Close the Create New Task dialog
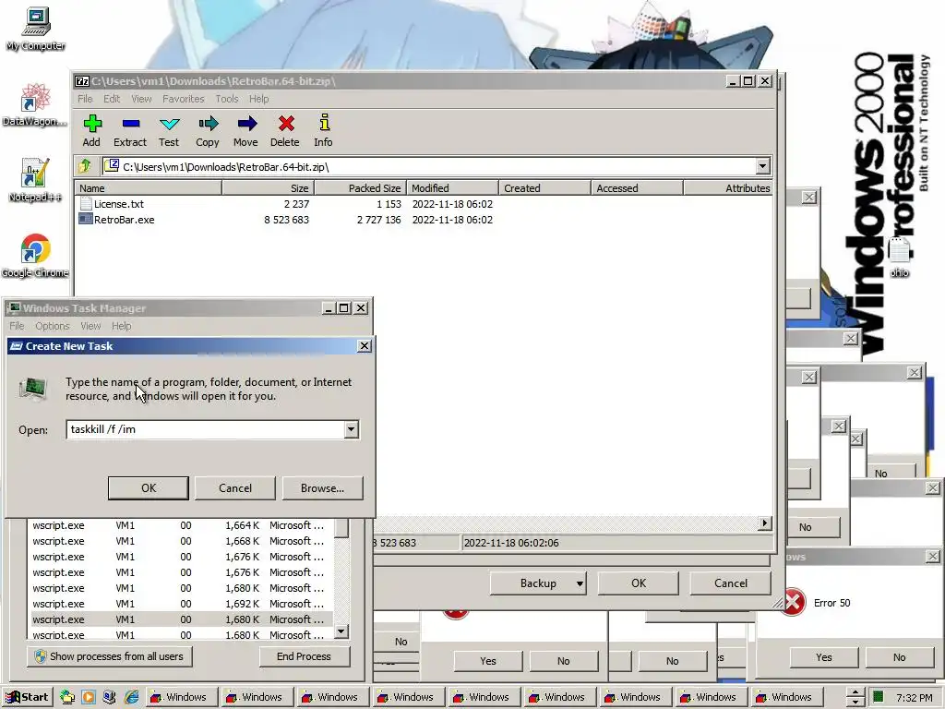945x709 pixels. pyautogui.click(x=364, y=346)
